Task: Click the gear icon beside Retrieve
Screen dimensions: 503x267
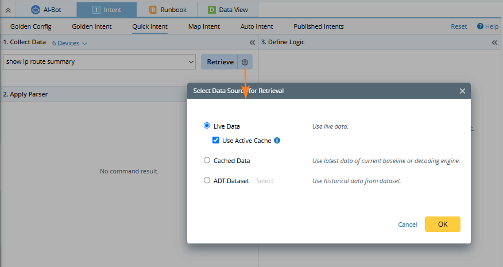Action: pyautogui.click(x=245, y=62)
